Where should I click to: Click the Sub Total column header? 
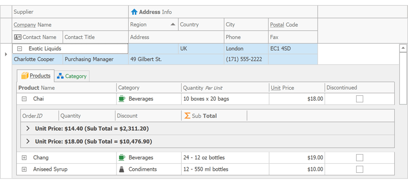[214, 116]
